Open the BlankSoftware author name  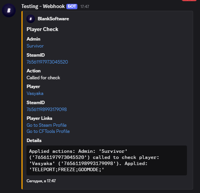(x=53, y=19)
